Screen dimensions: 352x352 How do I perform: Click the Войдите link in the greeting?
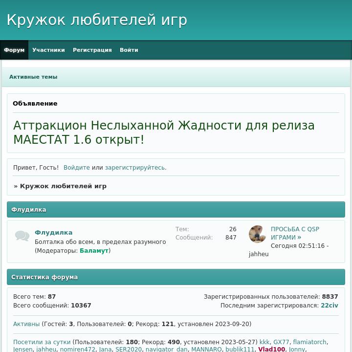(77, 168)
